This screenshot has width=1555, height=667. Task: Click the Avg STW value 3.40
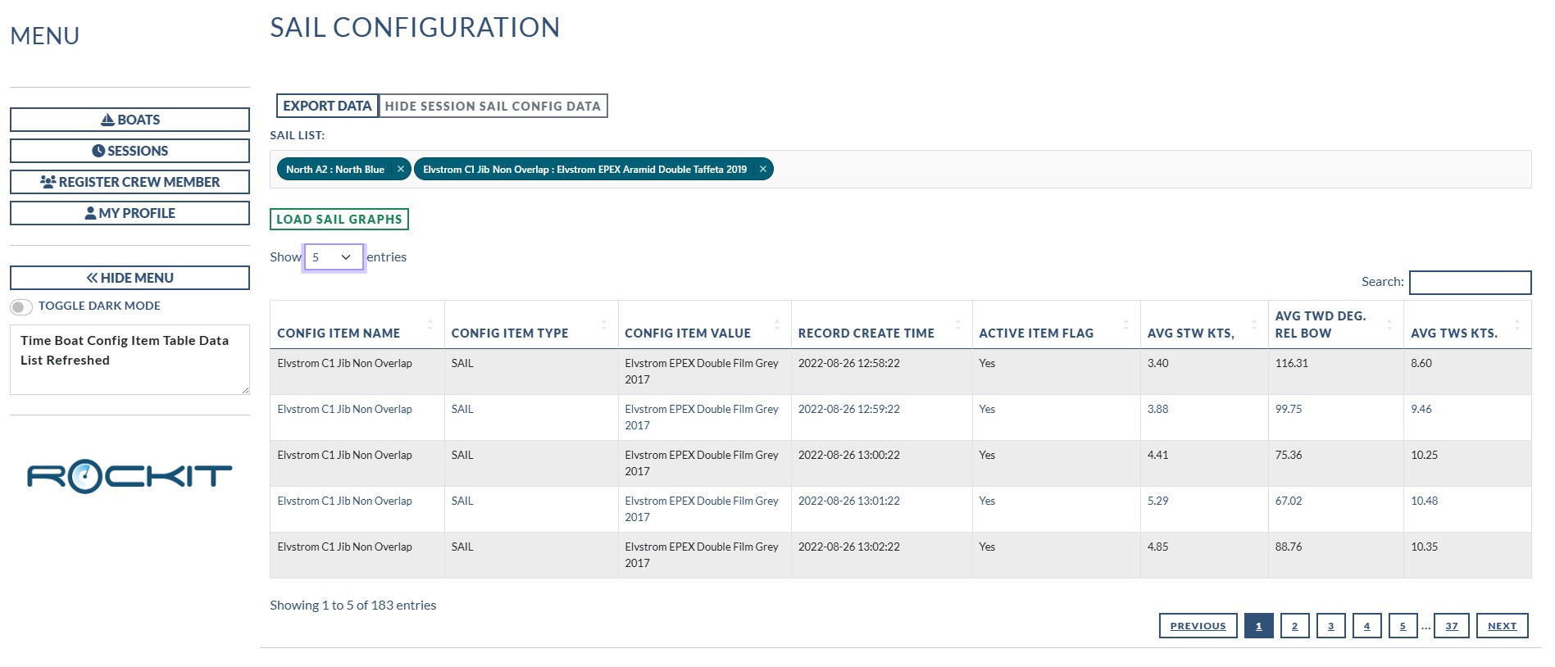point(1157,363)
